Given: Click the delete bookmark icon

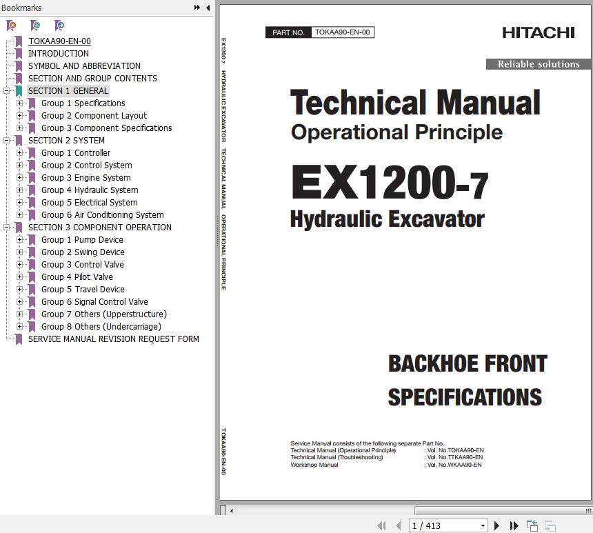Looking at the screenshot, I should (11, 26).
